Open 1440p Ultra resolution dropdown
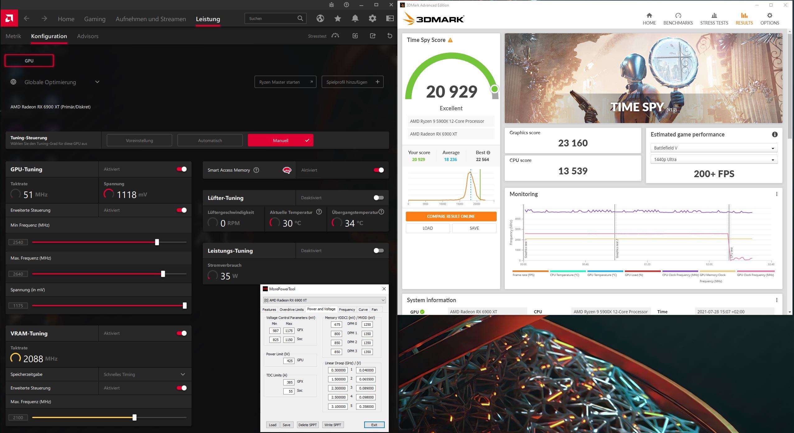Viewport: 794px width, 433px height. (714, 159)
